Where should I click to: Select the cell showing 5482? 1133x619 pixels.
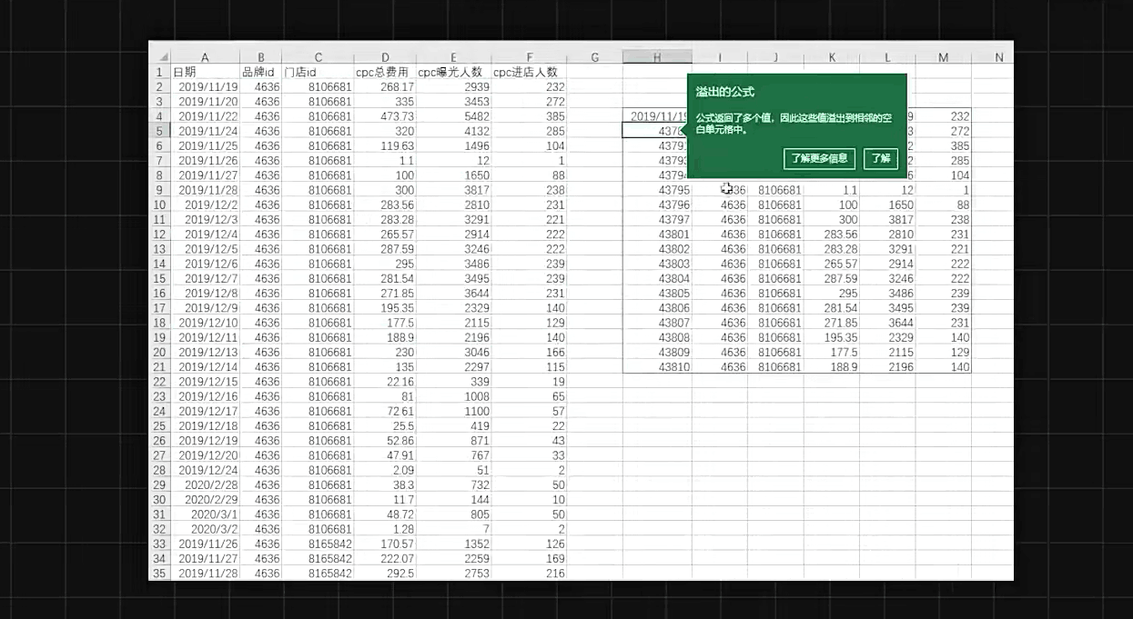pyautogui.click(x=453, y=116)
